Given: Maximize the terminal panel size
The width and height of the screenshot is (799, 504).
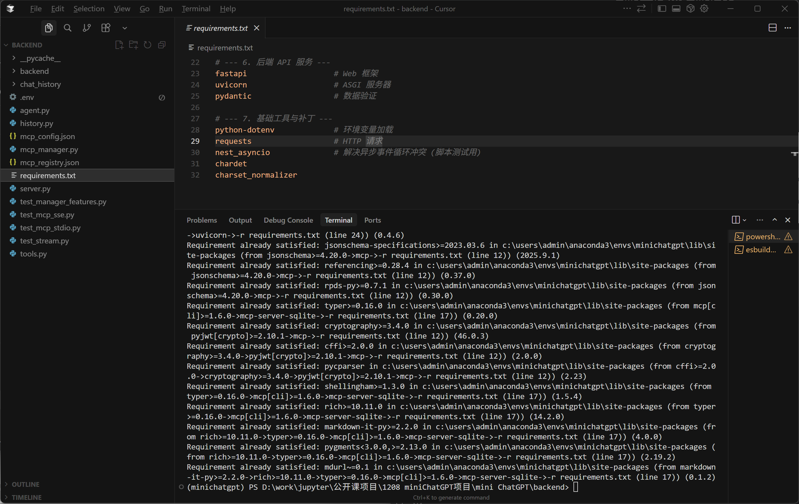Looking at the screenshot, I should pyautogui.click(x=775, y=220).
